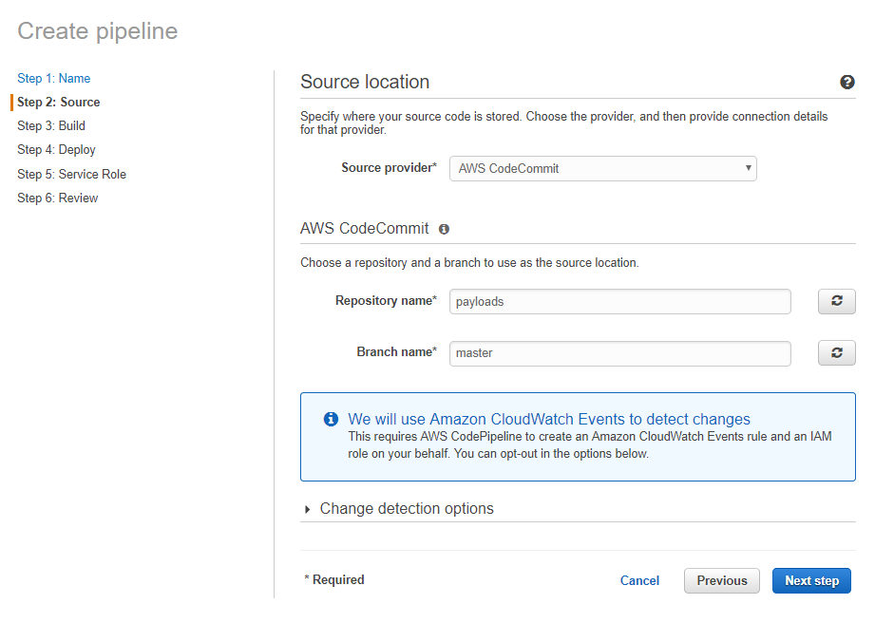Click the CloudWatch Events detect changes heading

tap(548, 419)
